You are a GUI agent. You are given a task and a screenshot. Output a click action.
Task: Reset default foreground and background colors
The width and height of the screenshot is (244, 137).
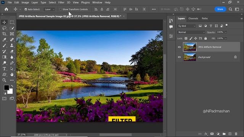point(5,93)
